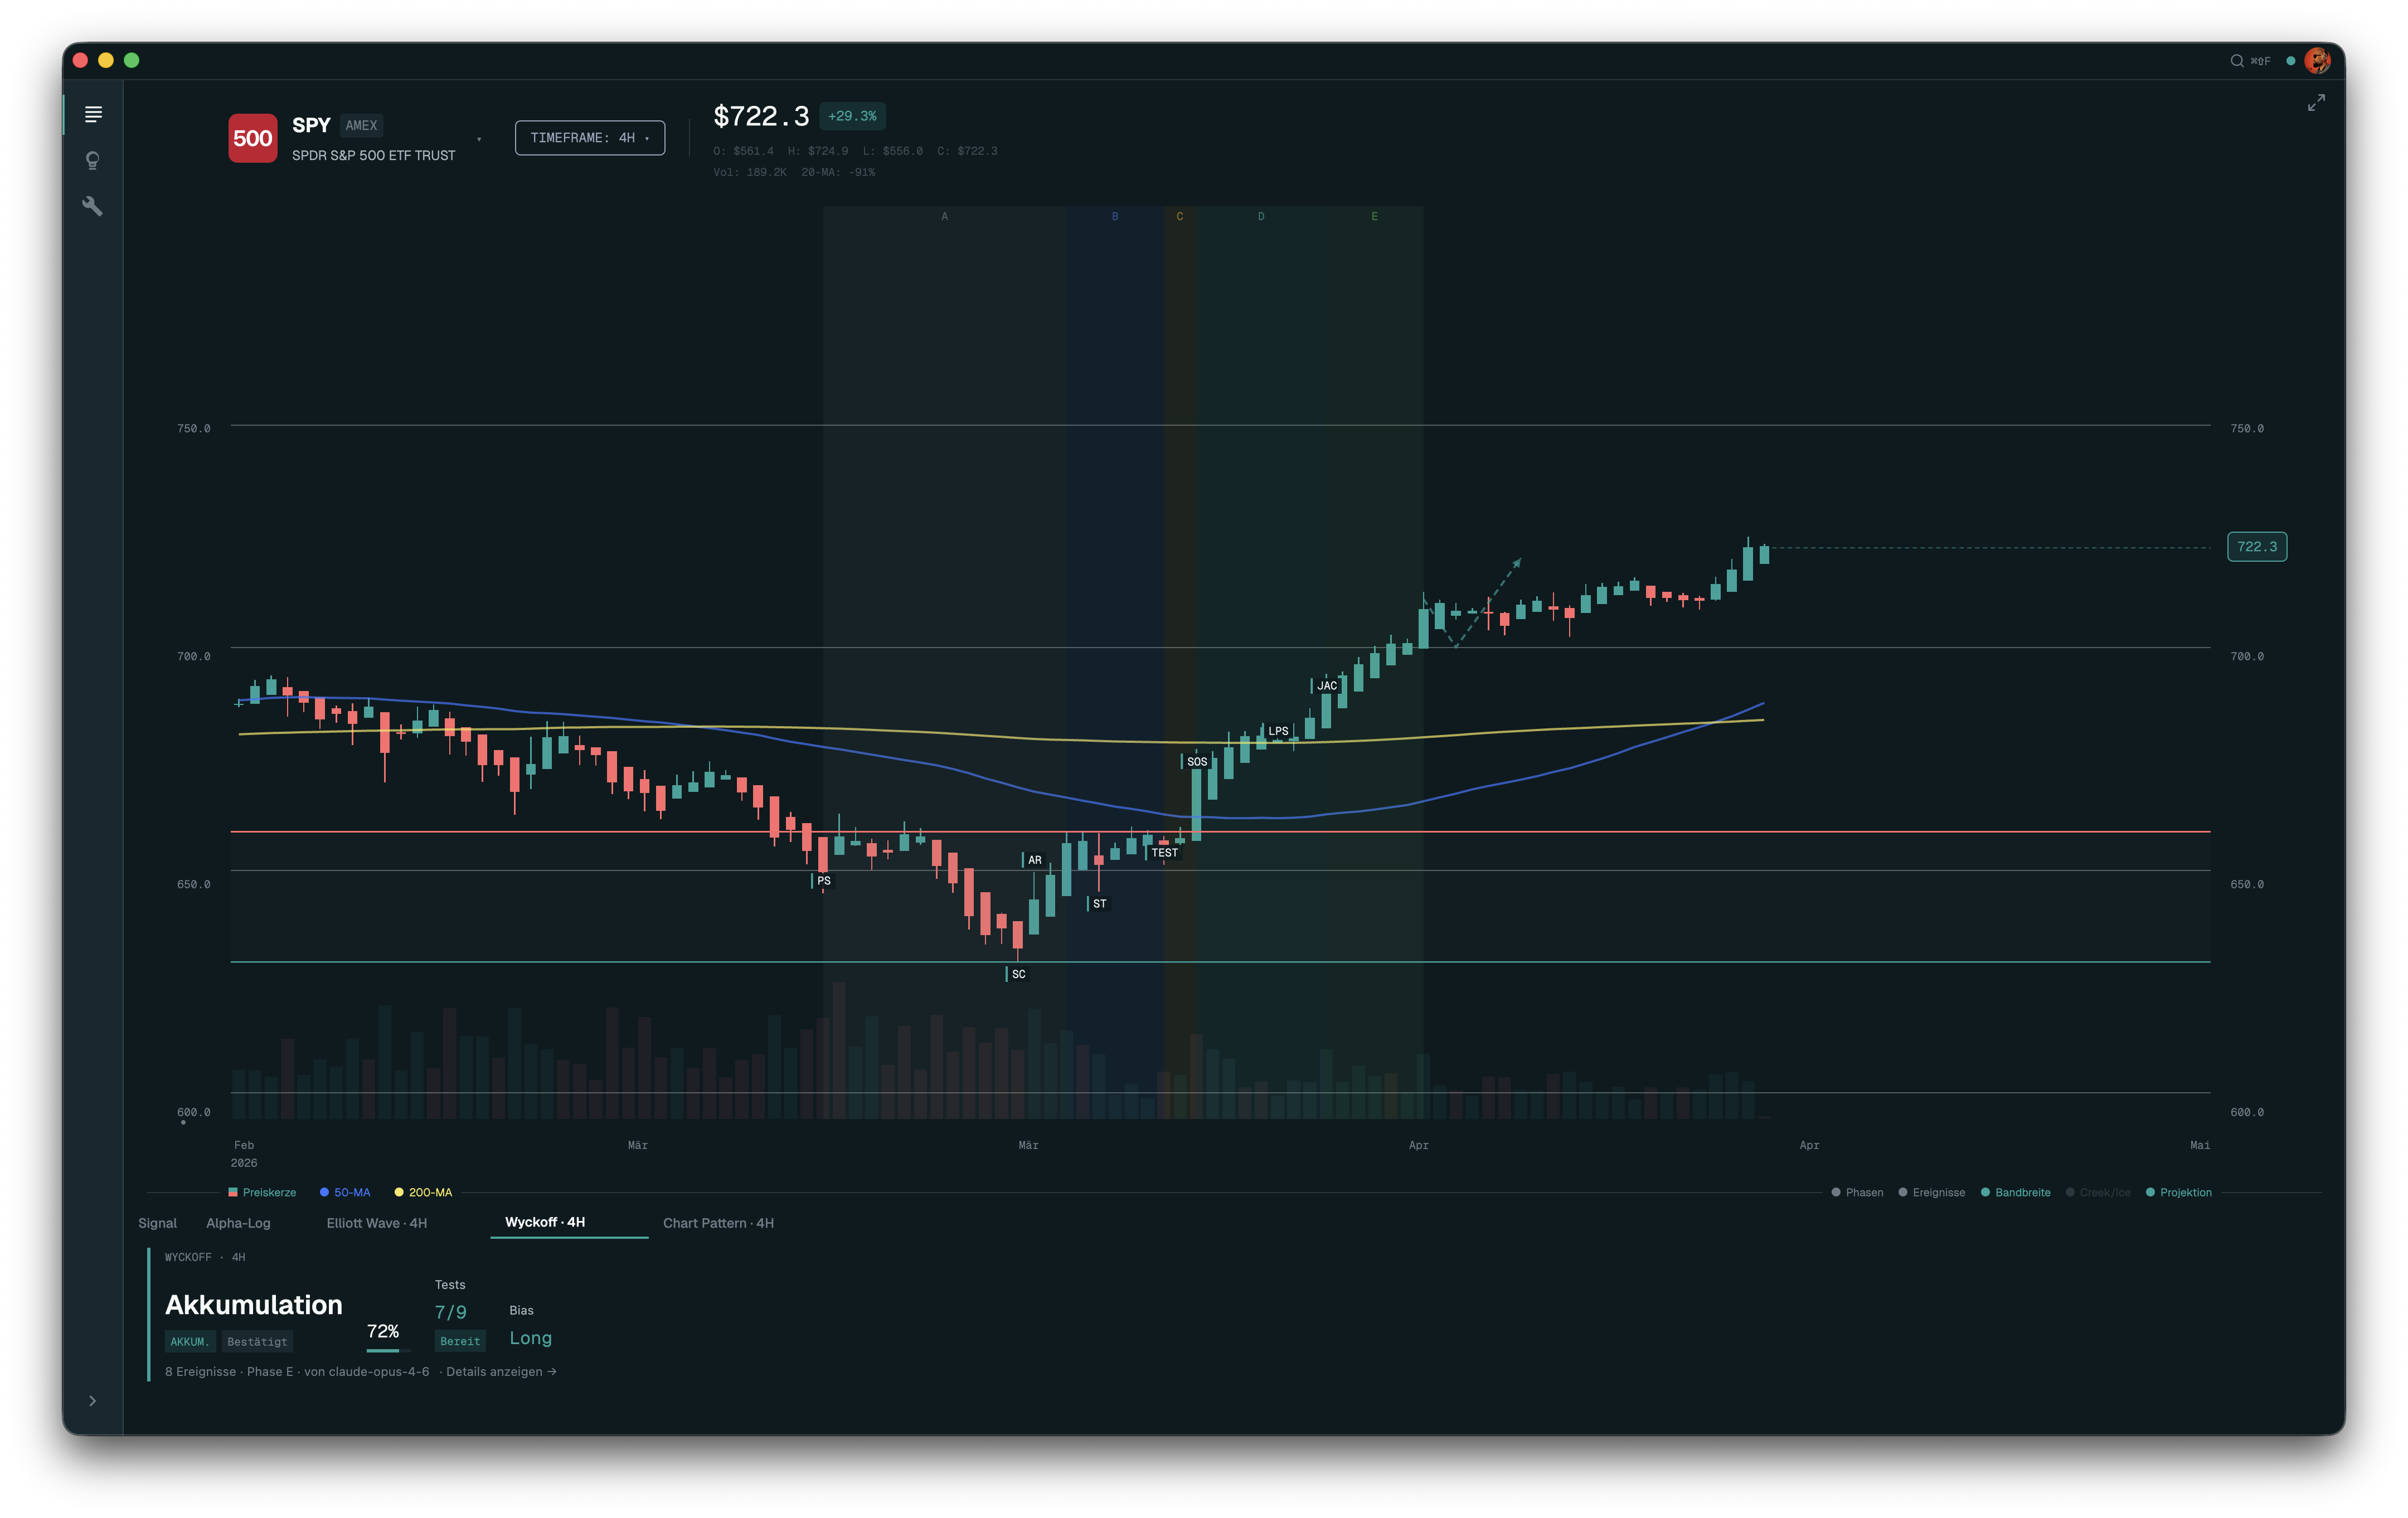Image resolution: width=2408 pixels, height=1518 pixels.
Task: Select the ST event marker
Action: (x=1099, y=904)
